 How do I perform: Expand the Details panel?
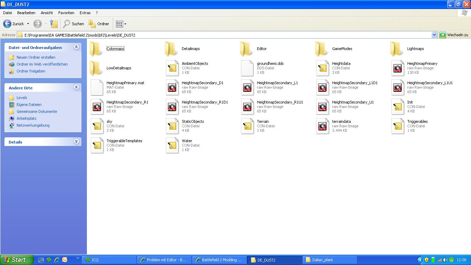coord(76,141)
